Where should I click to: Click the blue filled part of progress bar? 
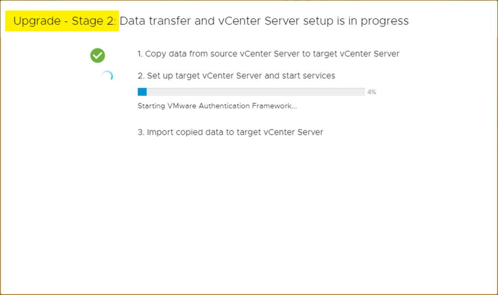(x=142, y=92)
